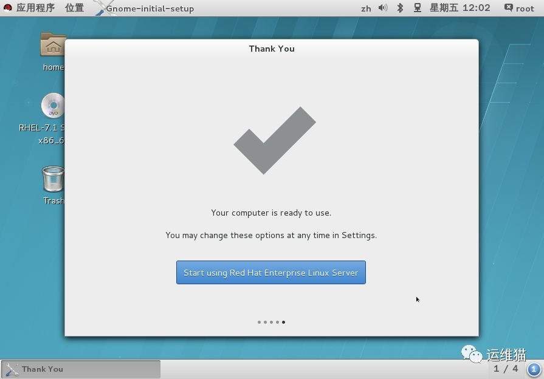
Task: Click the network connection icon
Action: [418, 8]
